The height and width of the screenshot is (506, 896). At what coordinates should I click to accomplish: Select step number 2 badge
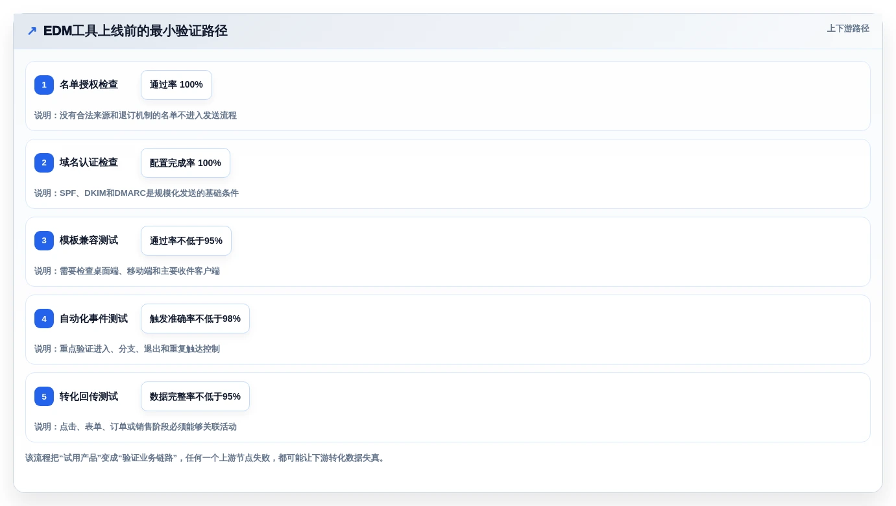tap(44, 163)
